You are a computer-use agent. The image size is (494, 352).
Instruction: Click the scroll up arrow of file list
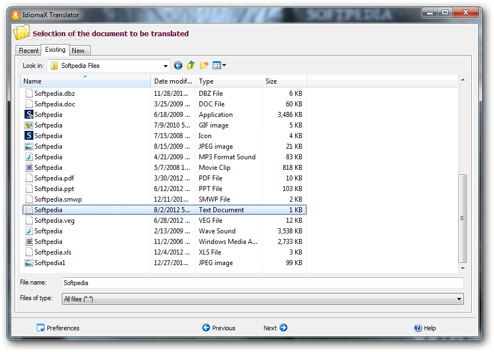463,80
